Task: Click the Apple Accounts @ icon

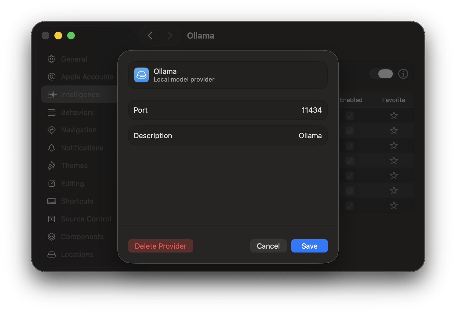Action: pos(52,77)
